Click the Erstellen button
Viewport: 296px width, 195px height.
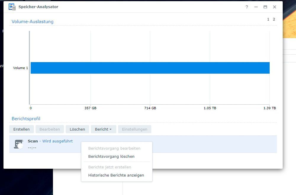tap(21, 129)
